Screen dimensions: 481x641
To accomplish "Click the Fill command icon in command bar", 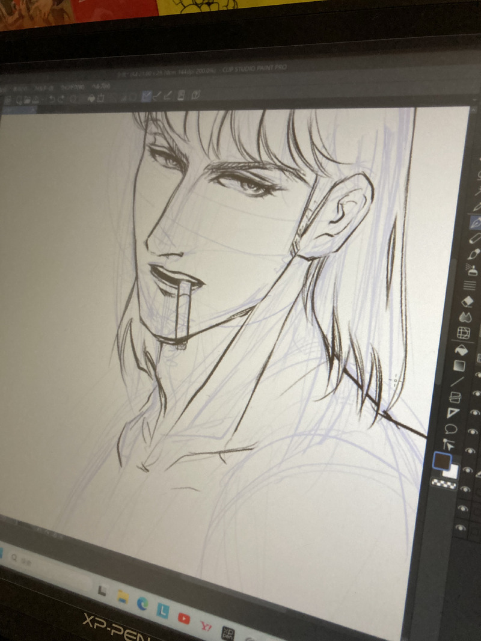I will click(91, 99).
